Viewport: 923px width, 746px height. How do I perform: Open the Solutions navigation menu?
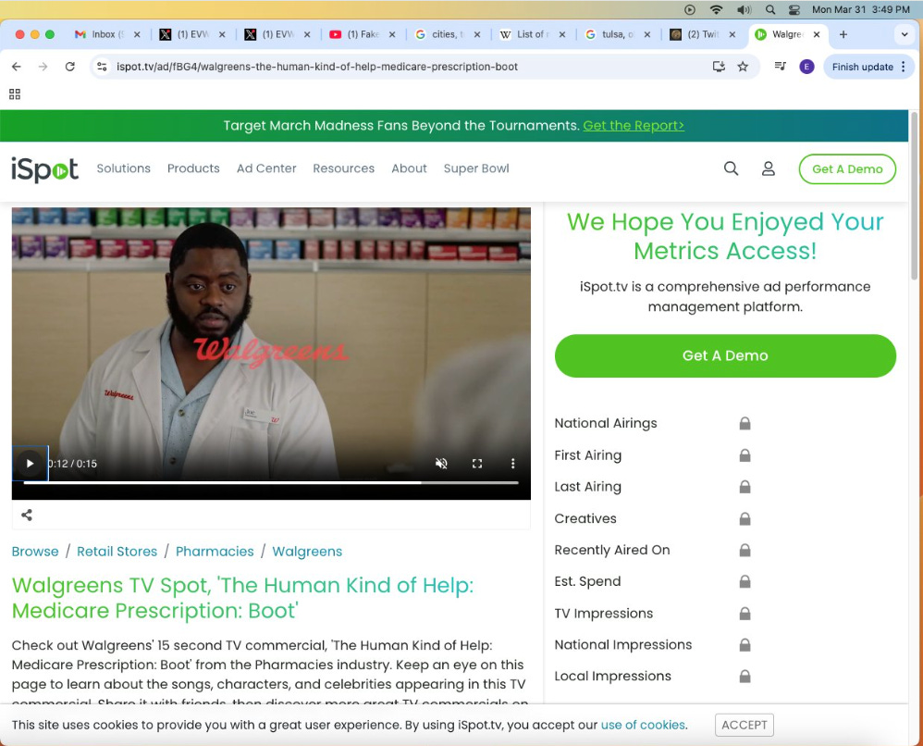pyautogui.click(x=124, y=168)
